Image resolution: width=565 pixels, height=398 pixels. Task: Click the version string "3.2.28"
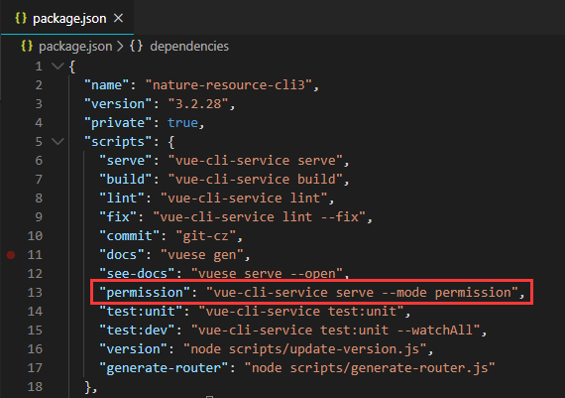click(x=198, y=104)
